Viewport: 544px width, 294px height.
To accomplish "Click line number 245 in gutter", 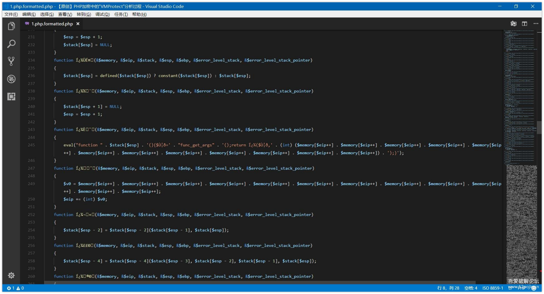I will click(31, 145).
